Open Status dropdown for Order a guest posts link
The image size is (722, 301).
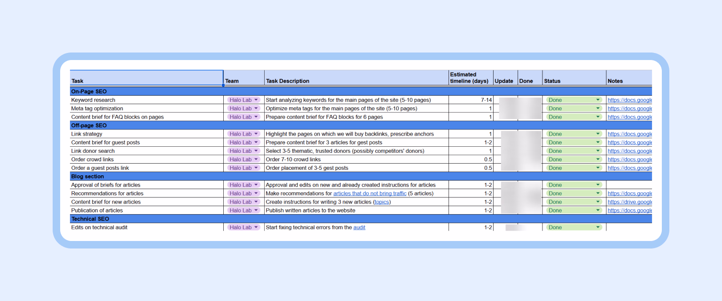point(574,168)
